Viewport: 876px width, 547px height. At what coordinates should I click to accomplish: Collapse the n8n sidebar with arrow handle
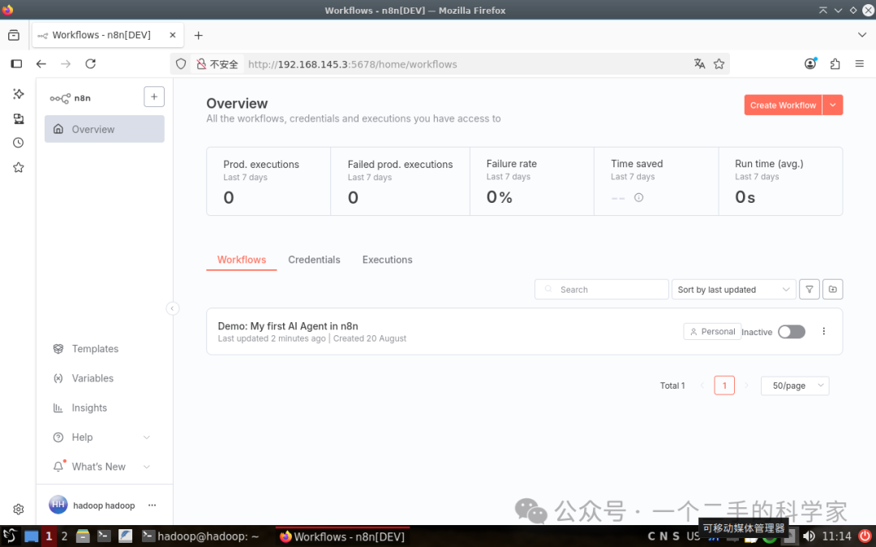click(173, 308)
